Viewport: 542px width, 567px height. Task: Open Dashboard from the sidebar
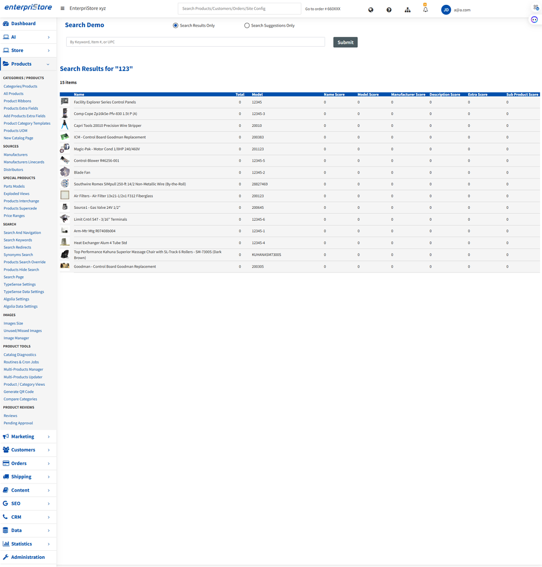23,24
